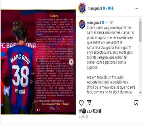Open marcguiu9 profile picture in header

(82, 8)
